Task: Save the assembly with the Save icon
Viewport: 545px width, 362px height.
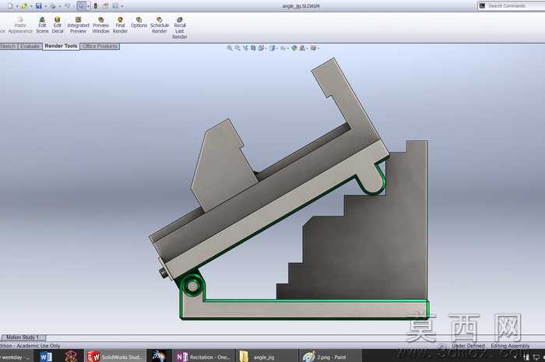Action: click(39, 6)
